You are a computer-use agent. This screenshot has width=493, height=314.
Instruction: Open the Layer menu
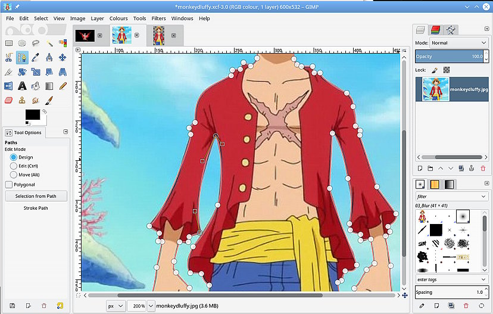click(x=97, y=18)
